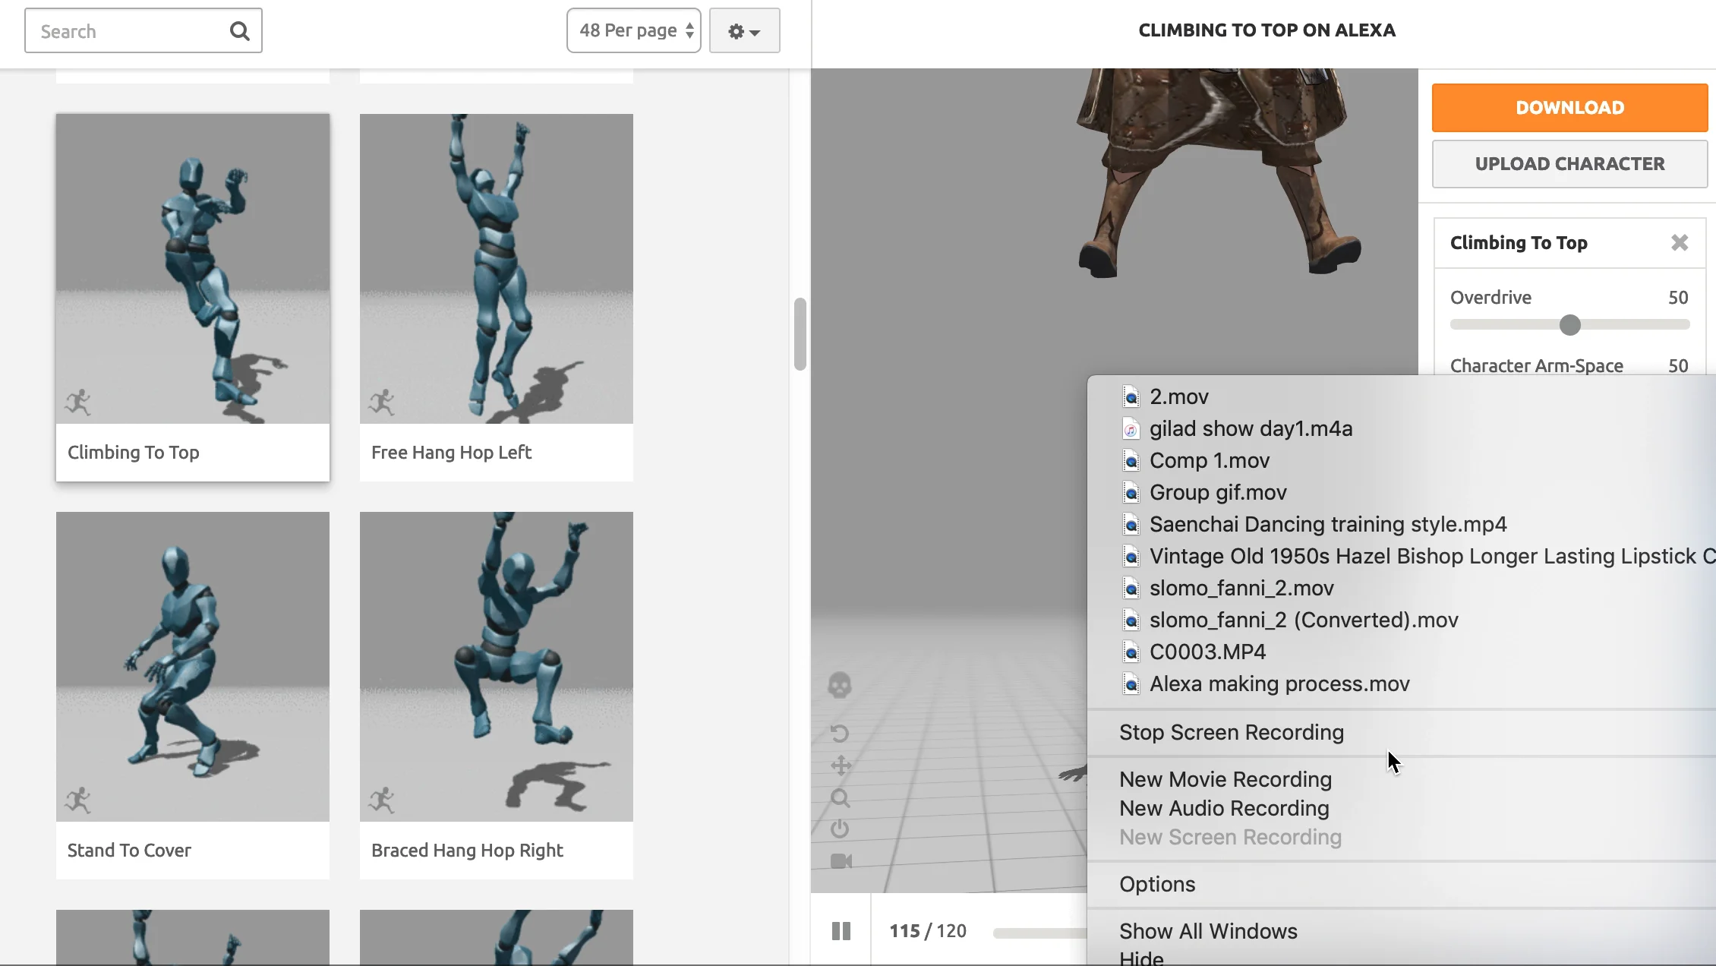This screenshot has height=966, width=1716.
Task: Select the pan move arrows icon
Action: point(841,766)
